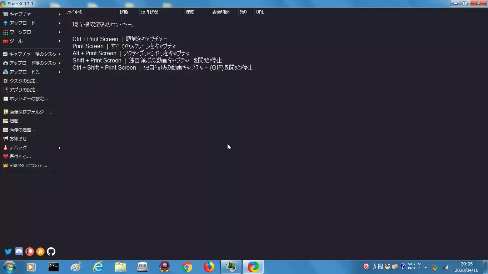
Task: Expand the デバッグ submenu arrow
Action: pyautogui.click(x=59, y=148)
